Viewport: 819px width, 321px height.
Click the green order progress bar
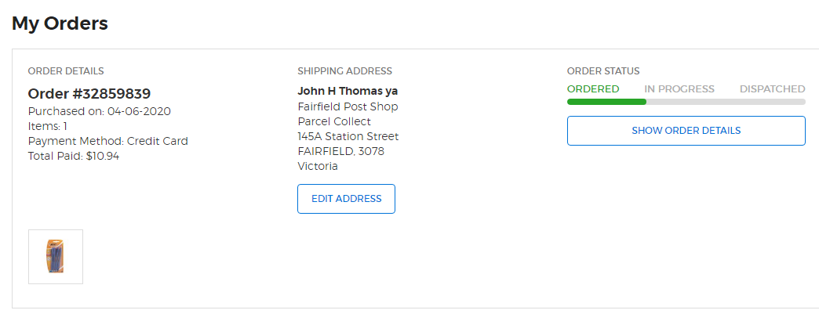[x=606, y=102]
